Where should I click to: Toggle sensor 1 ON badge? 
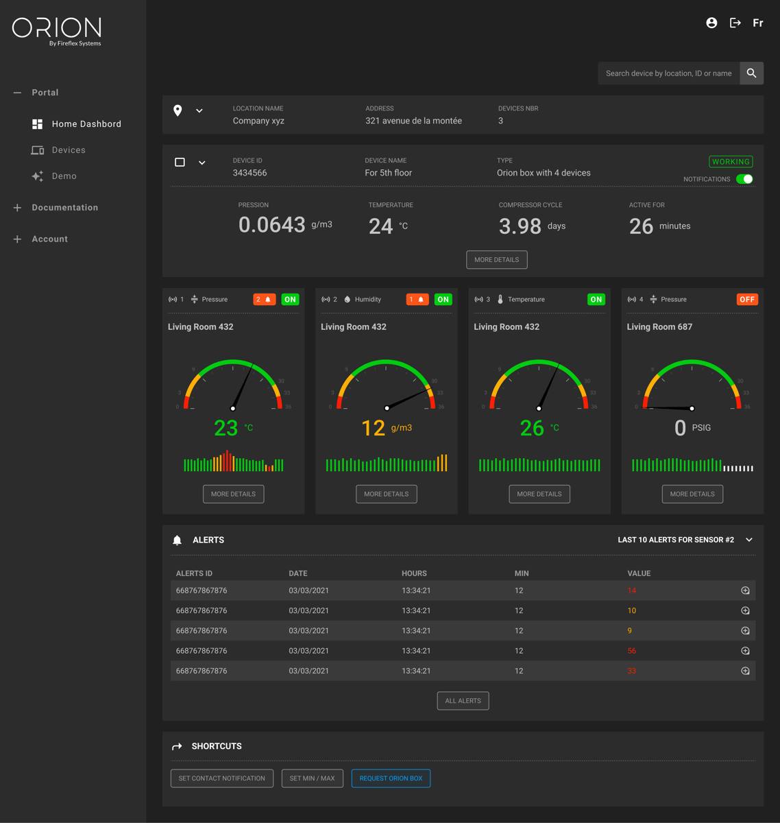291,300
